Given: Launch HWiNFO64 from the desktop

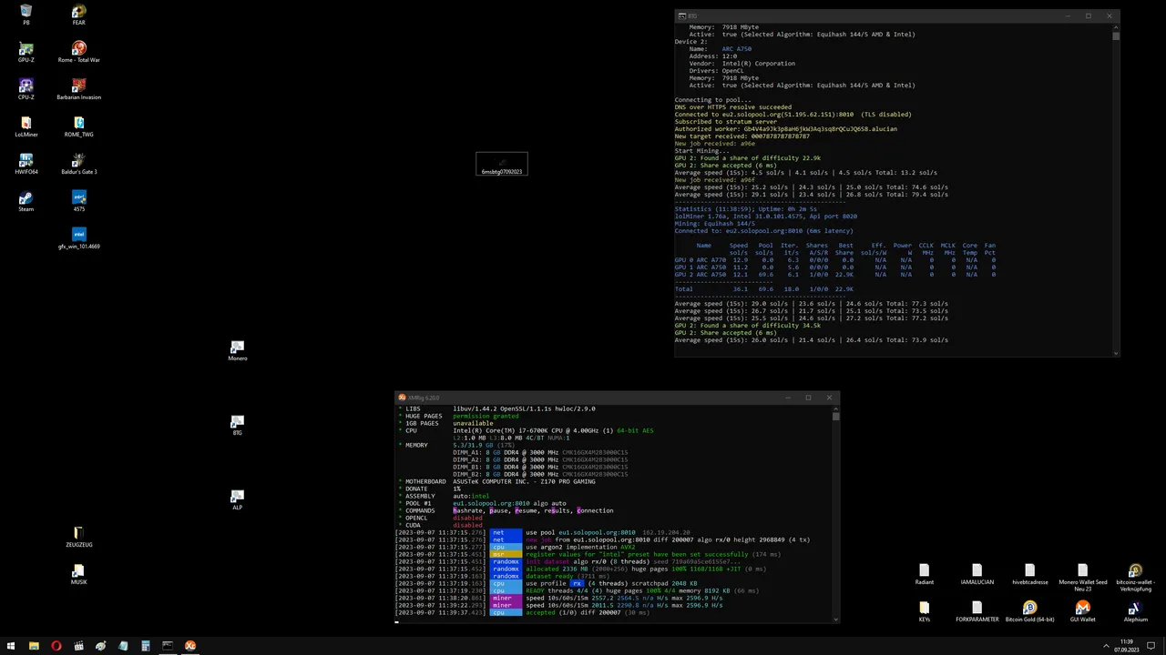Looking at the screenshot, I should click(x=26, y=163).
